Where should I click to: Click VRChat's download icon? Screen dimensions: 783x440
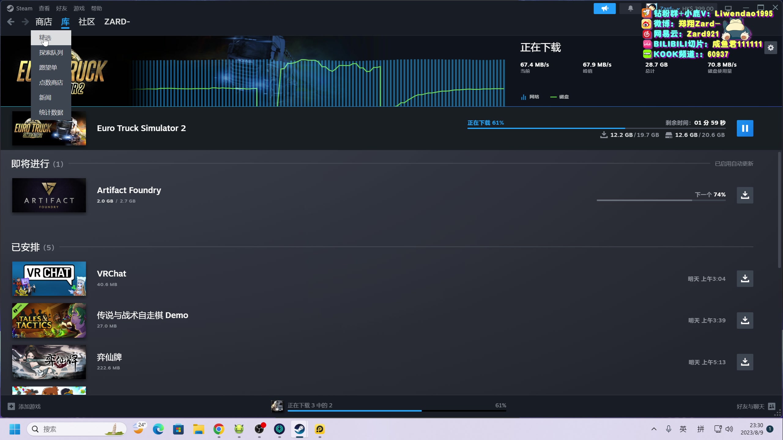[745, 279]
